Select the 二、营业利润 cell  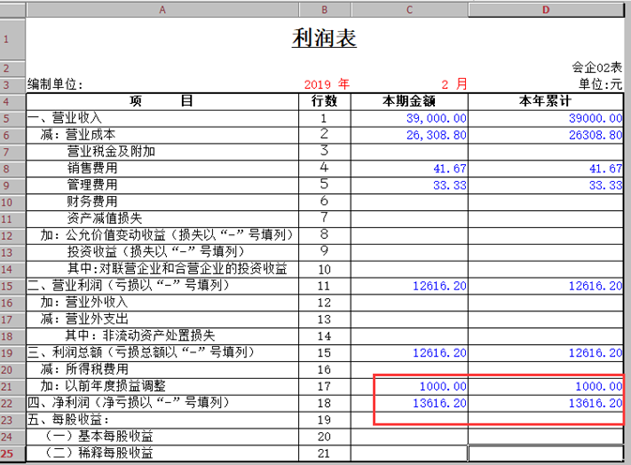pyautogui.click(x=162, y=286)
